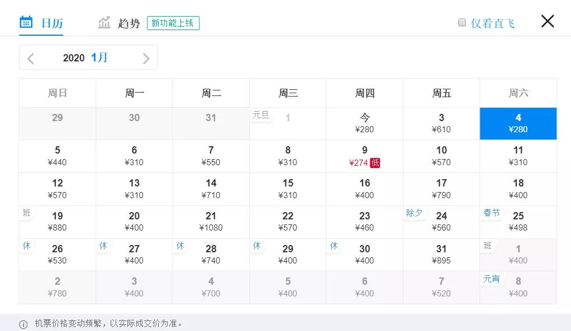Choose today 今 priced ¥280
Image resolution: width=571 pixels, height=331 pixels.
pos(364,123)
